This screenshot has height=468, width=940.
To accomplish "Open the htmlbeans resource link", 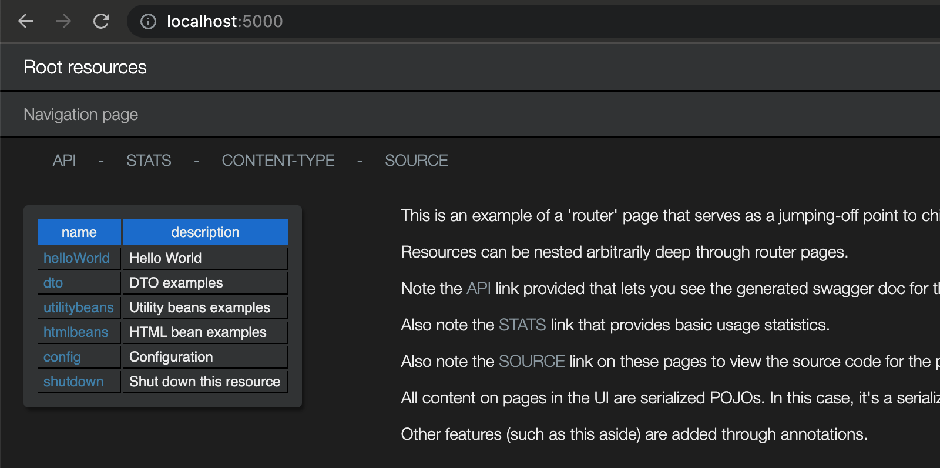I will point(76,332).
